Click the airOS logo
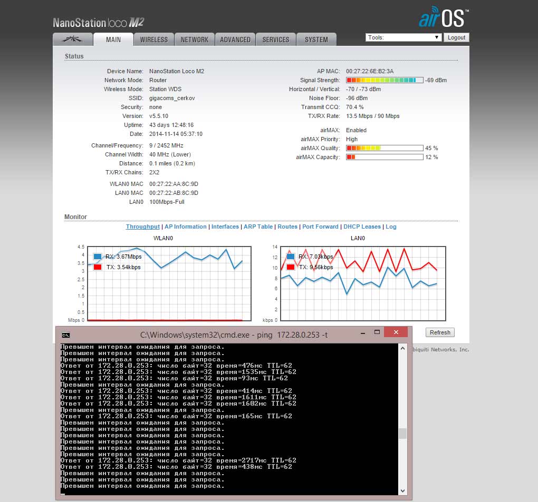This screenshot has width=538, height=502. pos(443,17)
